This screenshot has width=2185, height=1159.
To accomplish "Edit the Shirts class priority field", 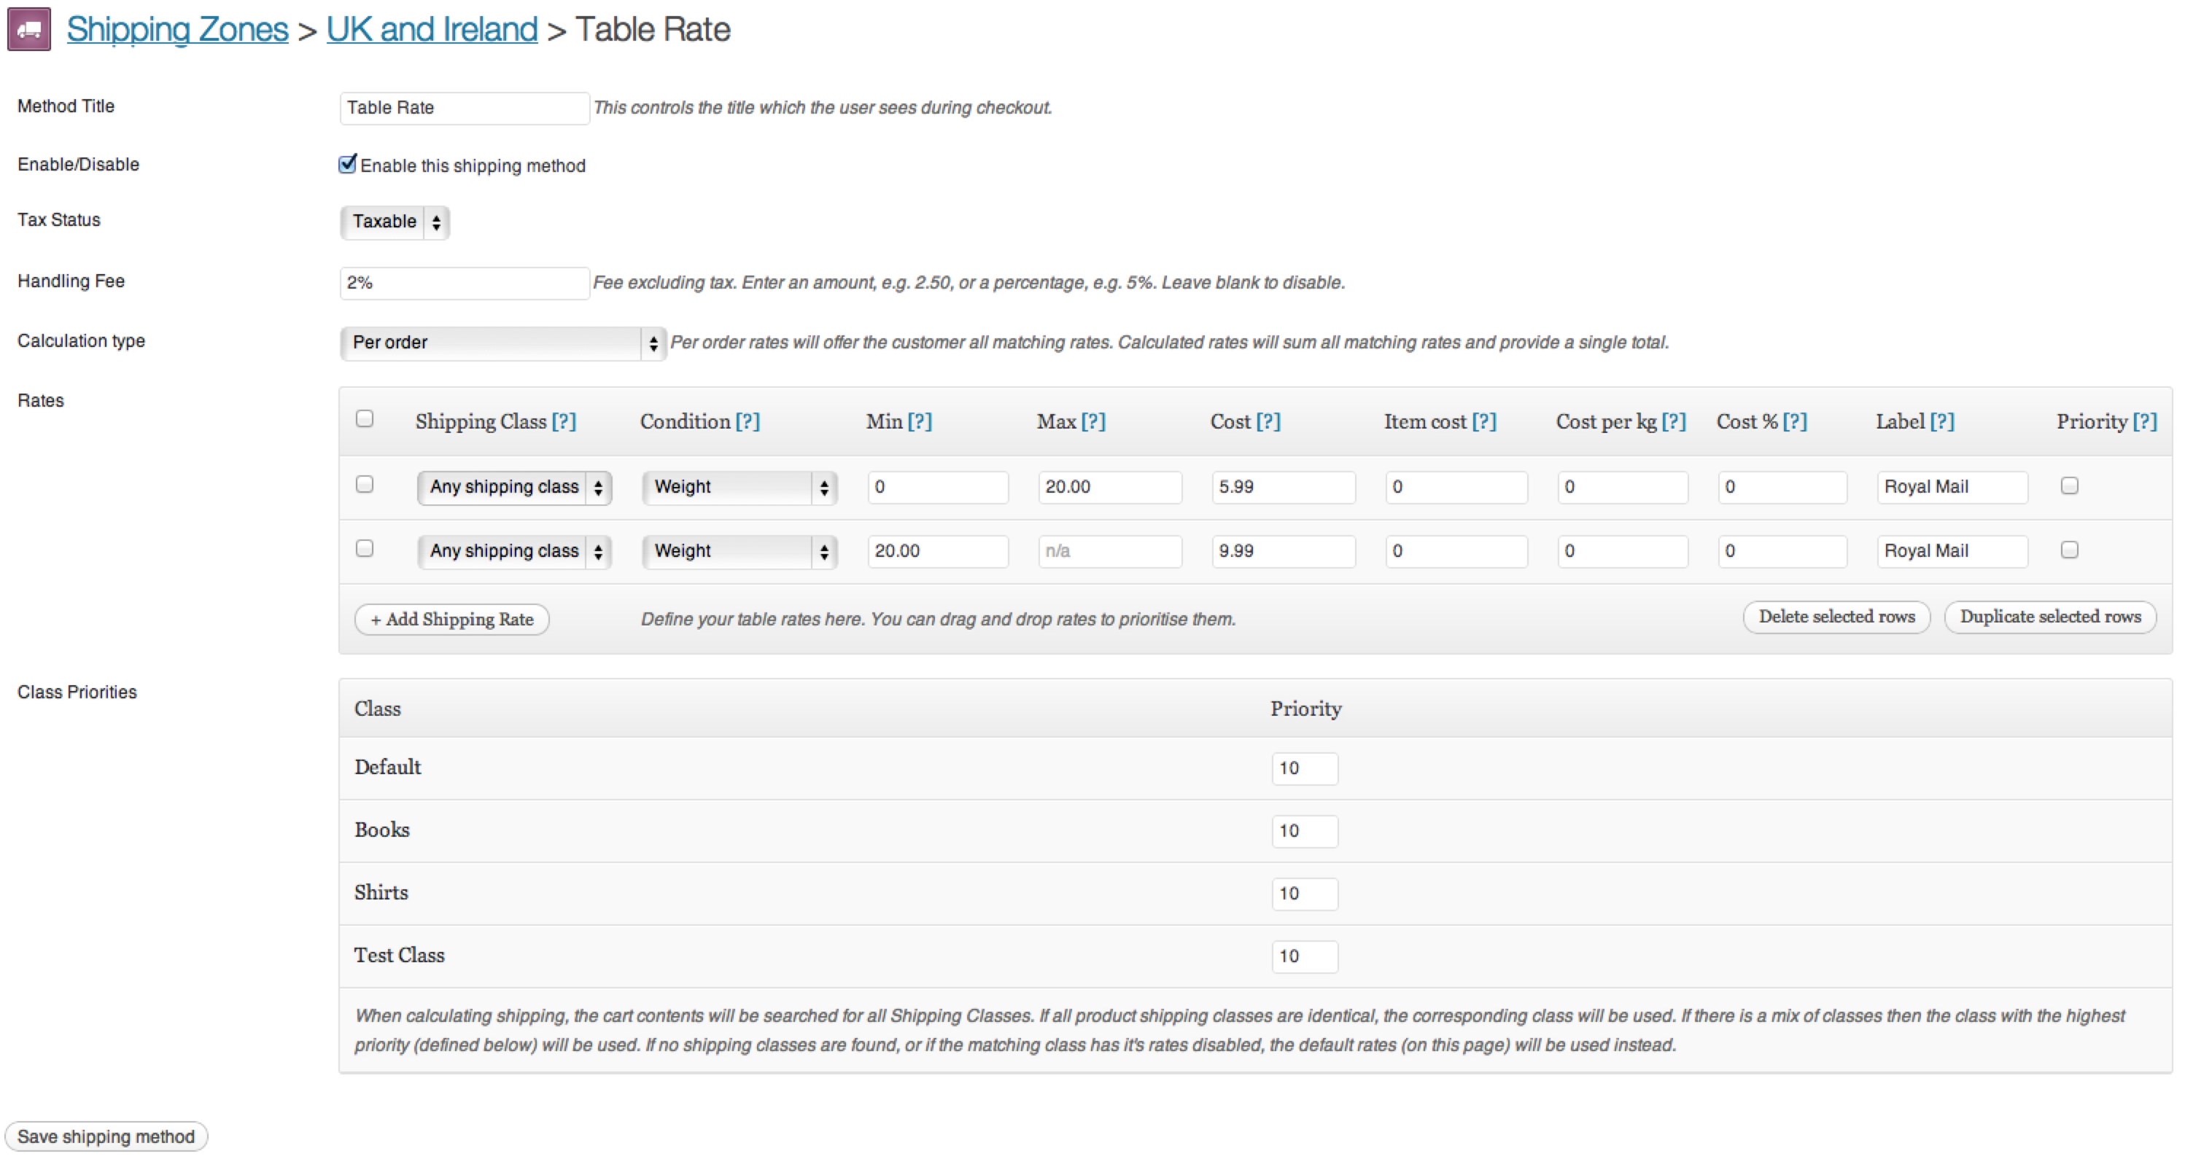I will (1305, 894).
